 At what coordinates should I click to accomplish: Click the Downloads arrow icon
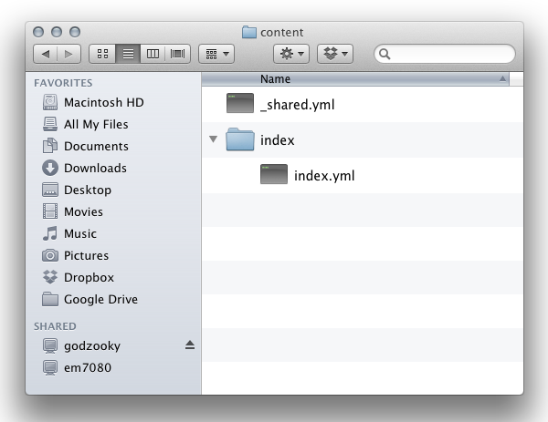50,168
